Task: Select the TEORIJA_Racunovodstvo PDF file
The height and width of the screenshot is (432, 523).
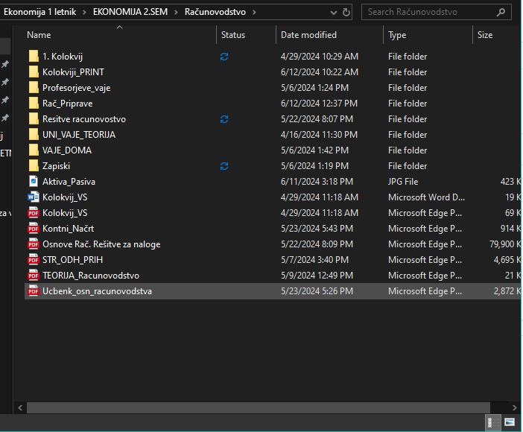Action: click(x=90, y=276)
